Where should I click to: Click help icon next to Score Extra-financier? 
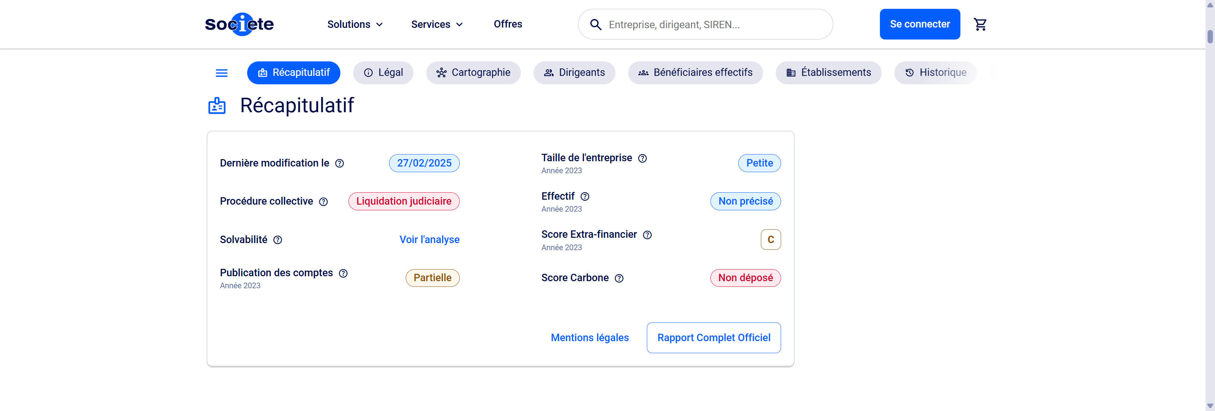[648, 235]
